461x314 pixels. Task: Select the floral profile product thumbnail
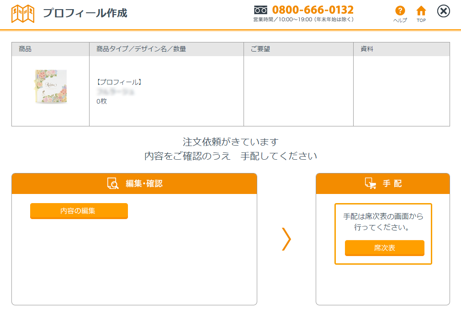point(50,87)
